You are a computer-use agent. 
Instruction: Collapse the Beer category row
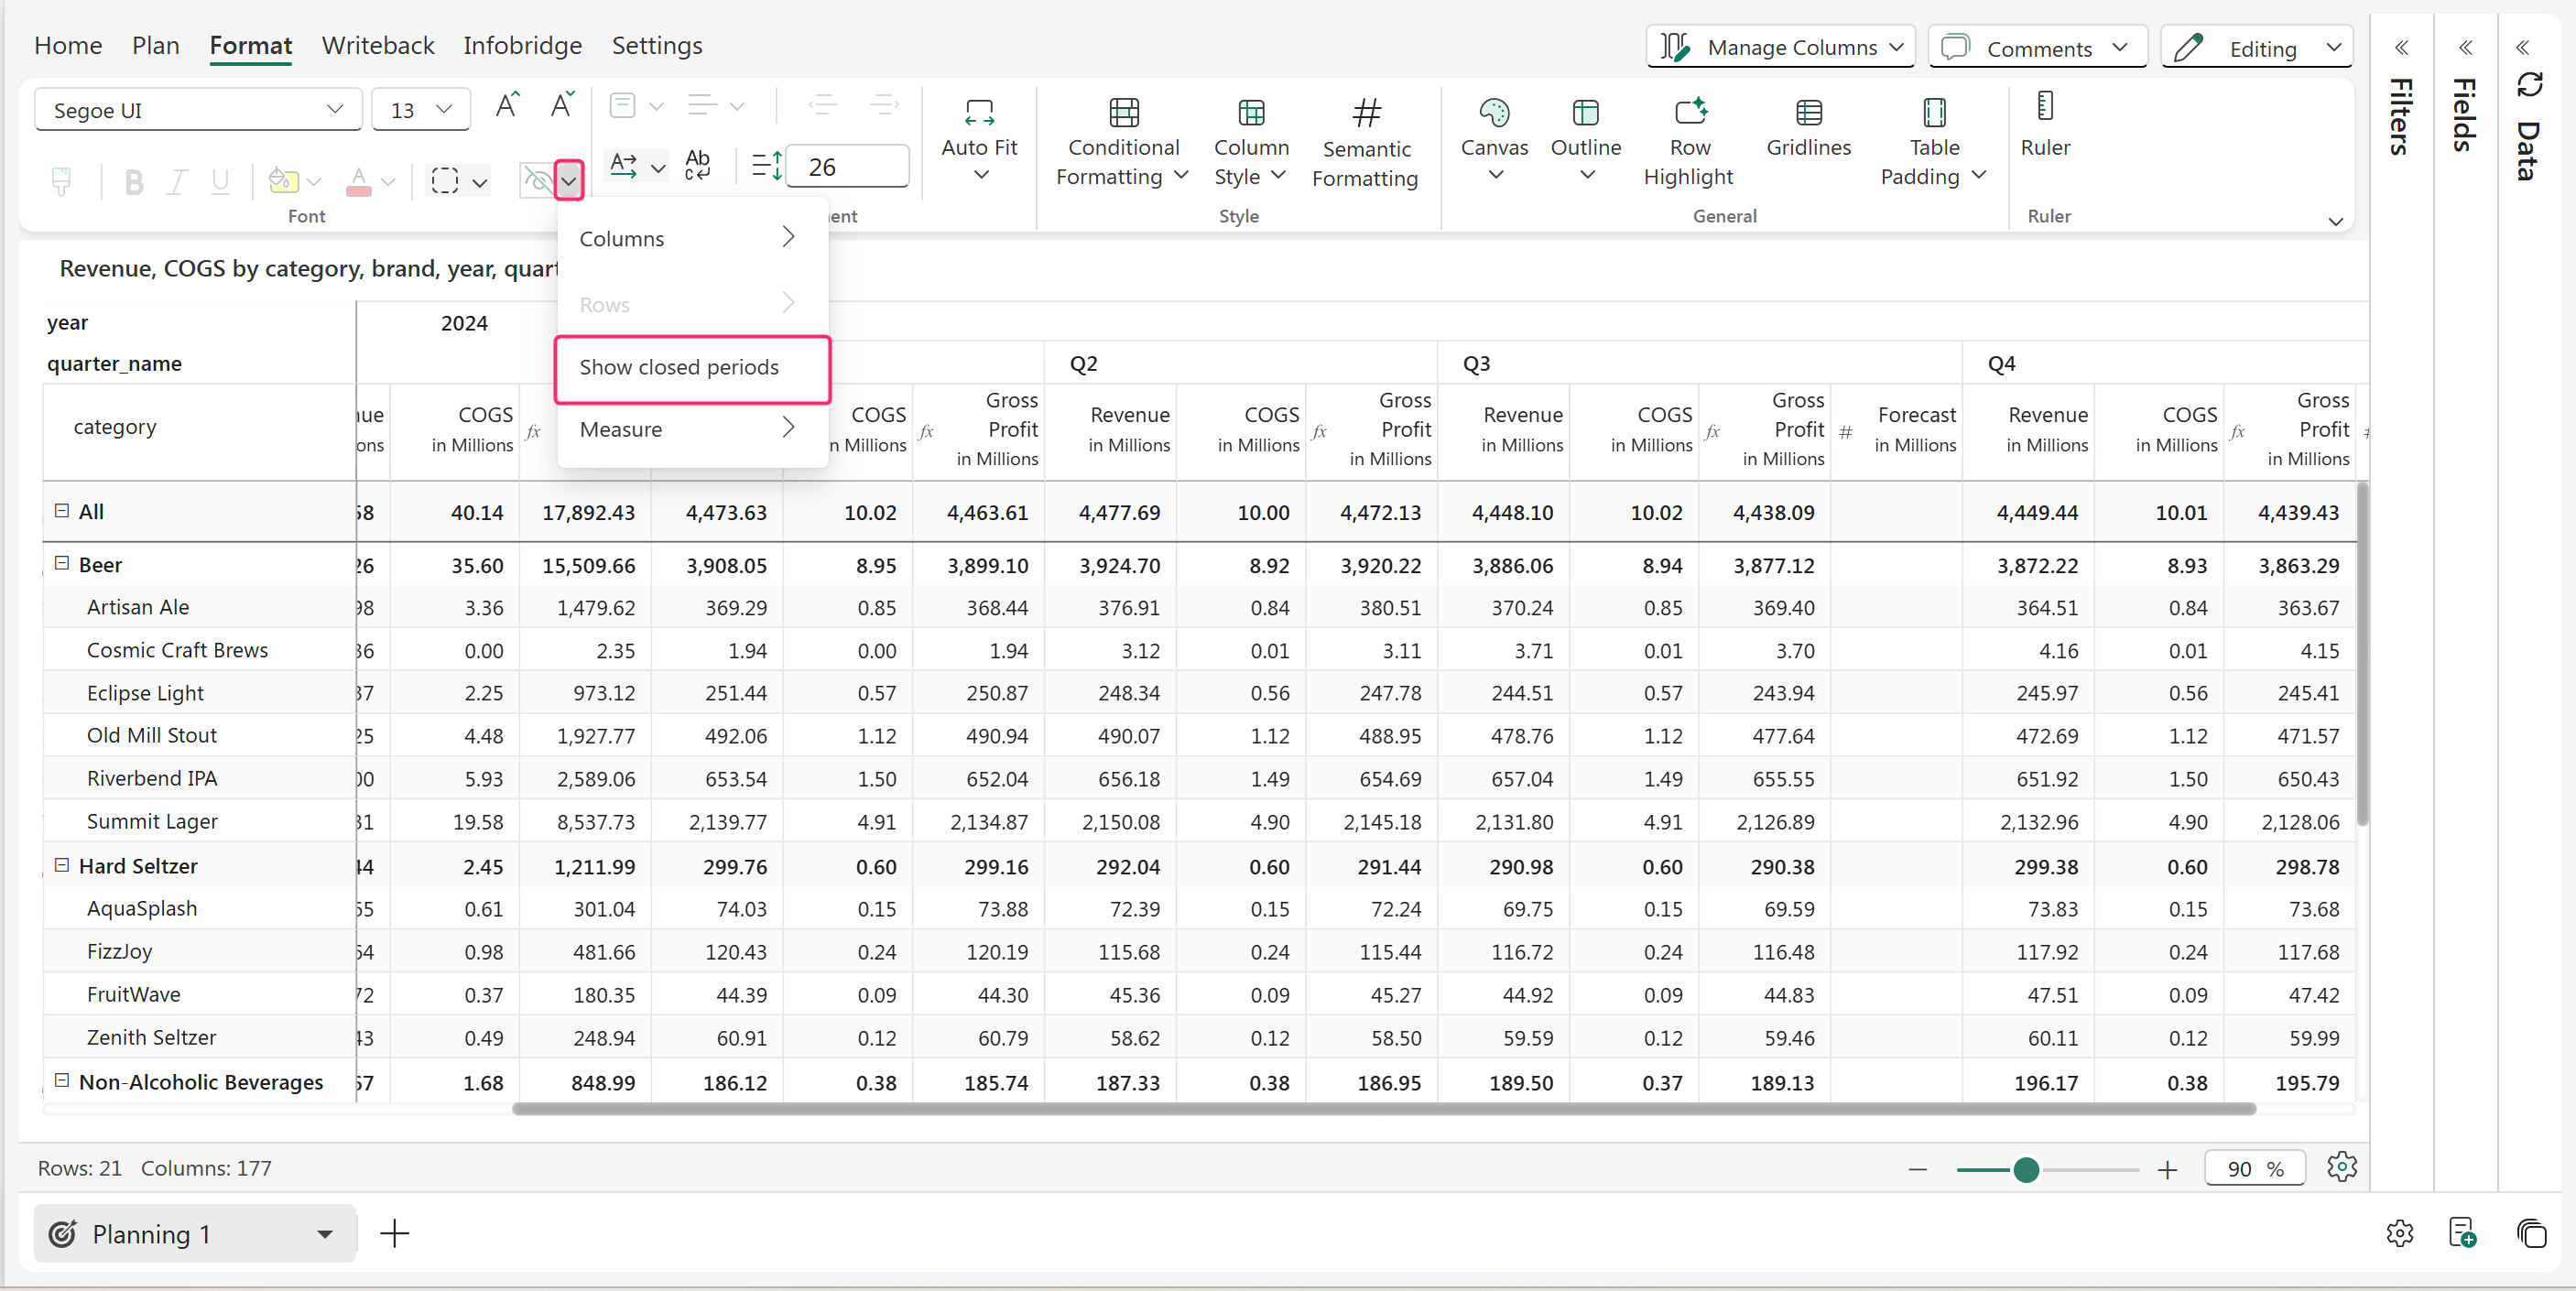pos(62,564)
